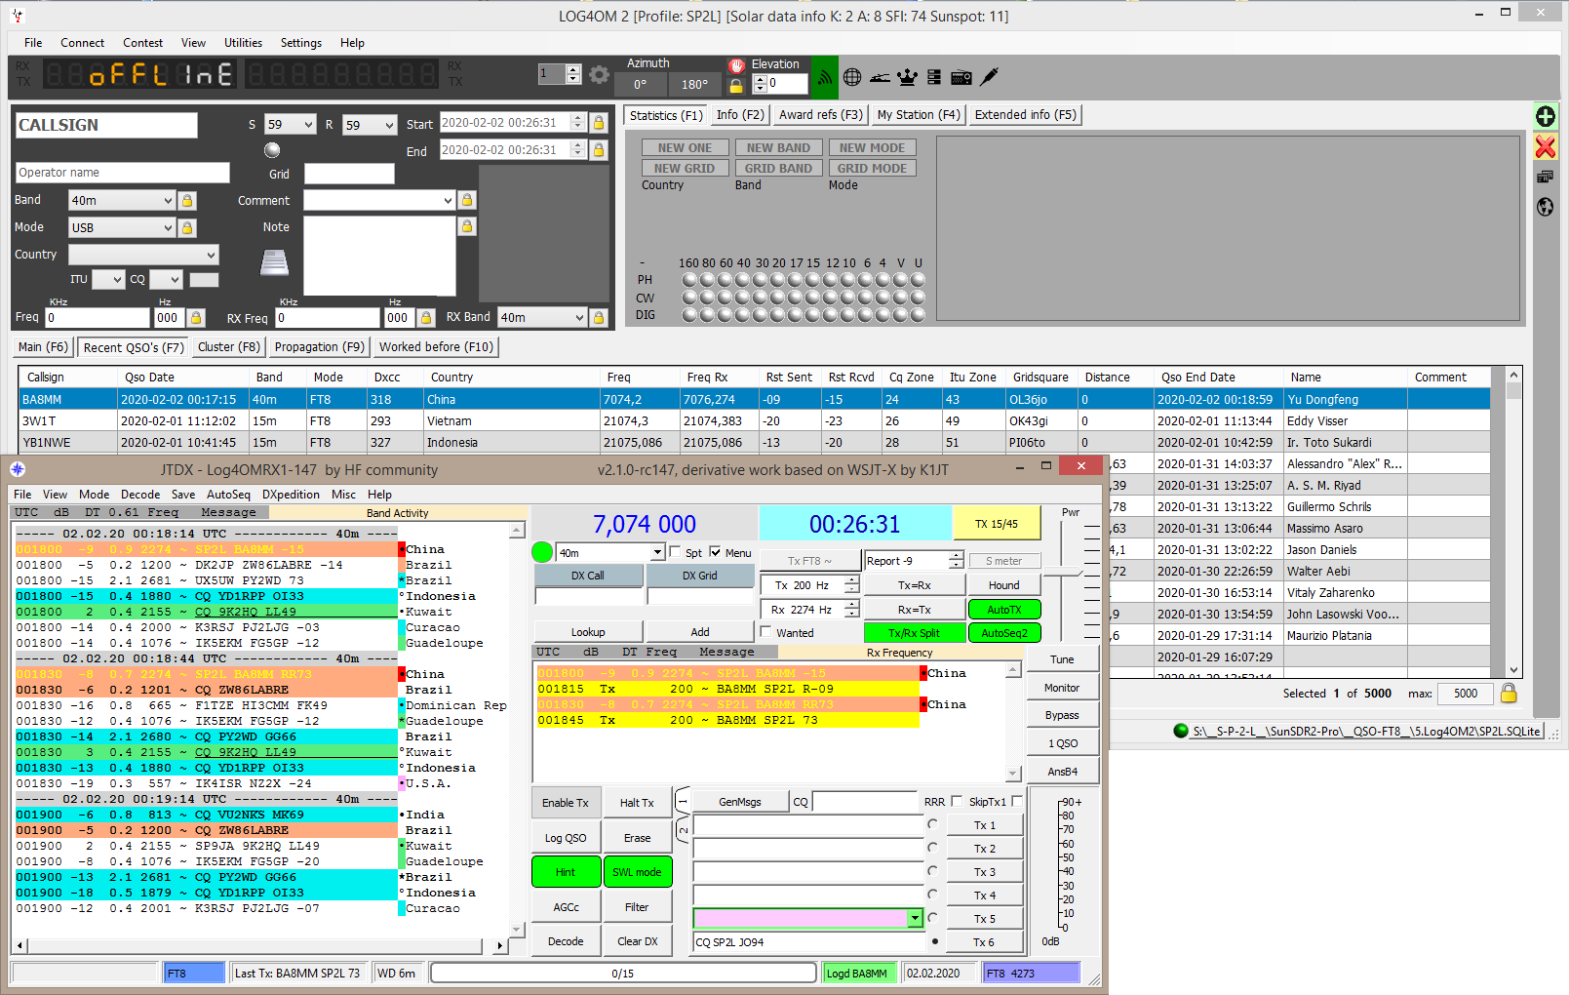Screen dimensions: 1569x995
Task: Toggle the azimuth padlock icon
Action: point(736,86)
